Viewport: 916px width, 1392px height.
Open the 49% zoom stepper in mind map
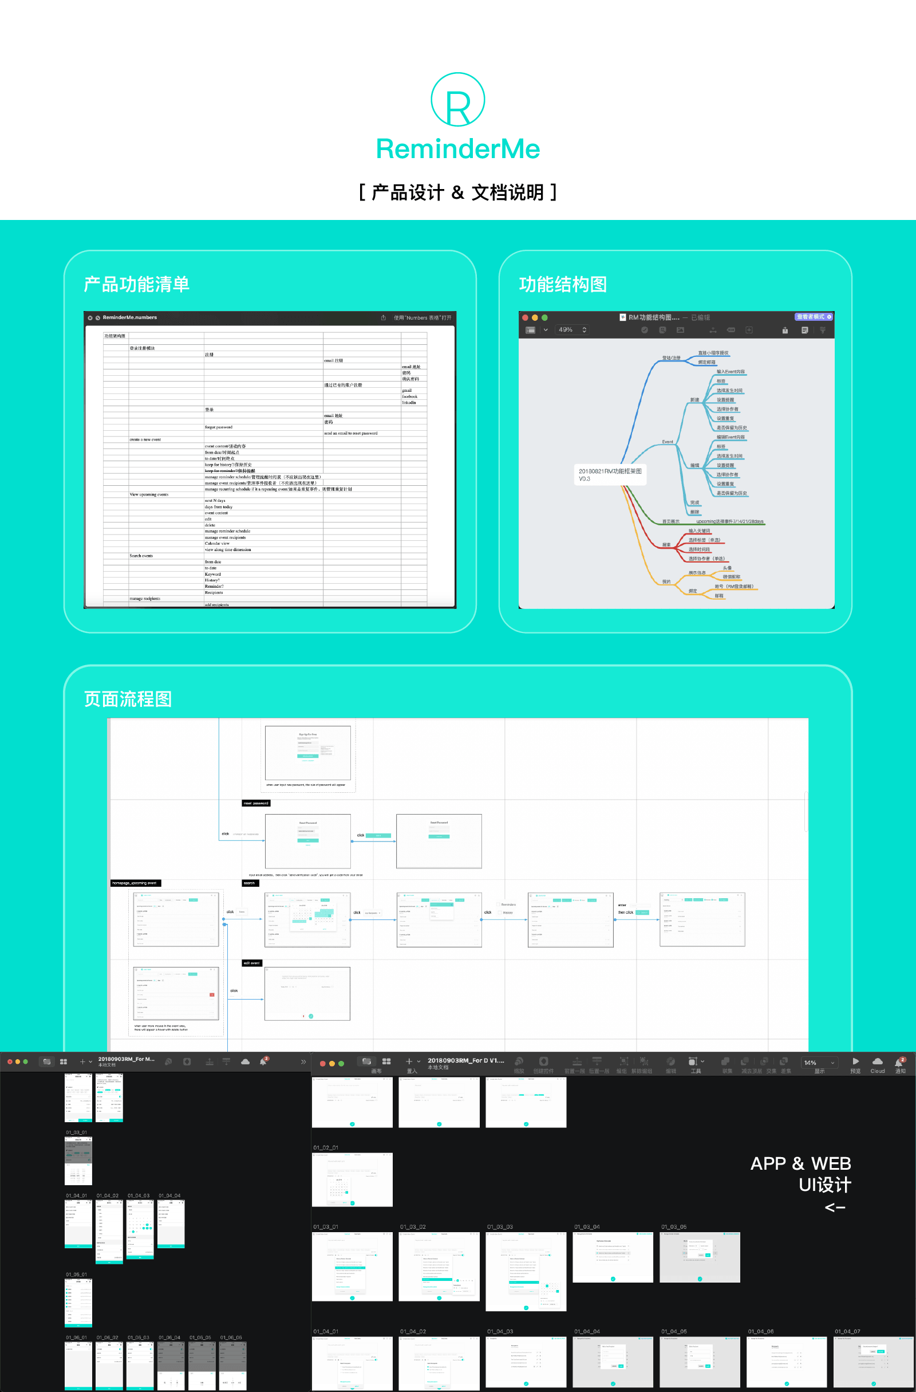(571, 330)
